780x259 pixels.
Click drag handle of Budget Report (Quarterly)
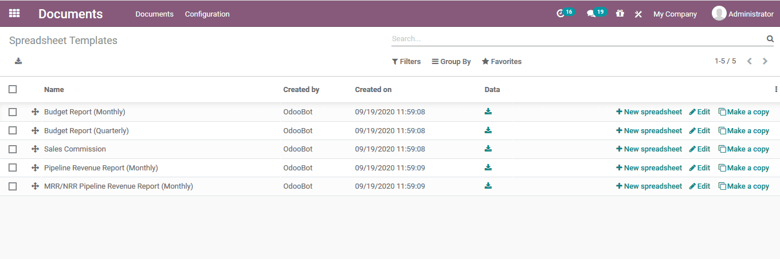click(35, 131)
